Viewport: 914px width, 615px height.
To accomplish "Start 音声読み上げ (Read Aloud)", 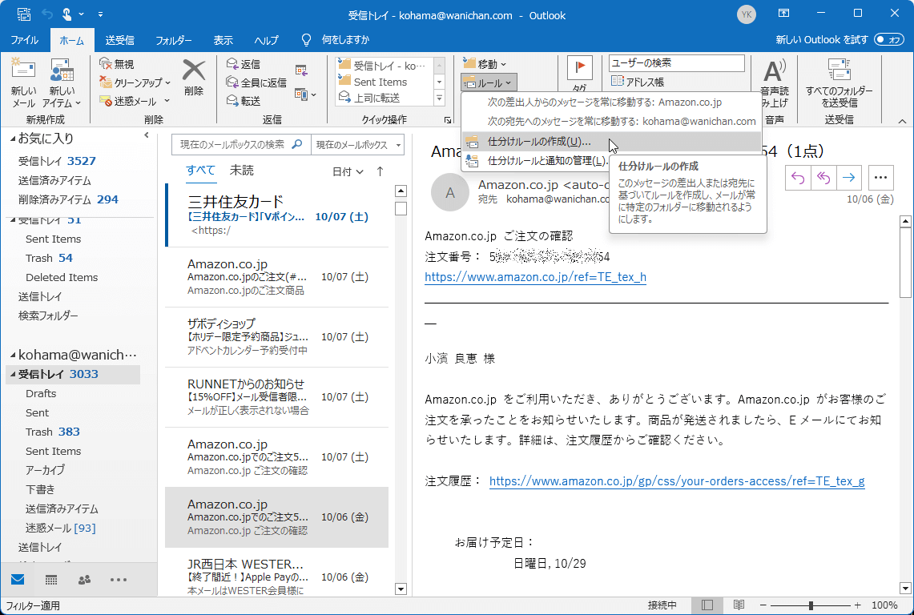I will click(x=774, y=80).
